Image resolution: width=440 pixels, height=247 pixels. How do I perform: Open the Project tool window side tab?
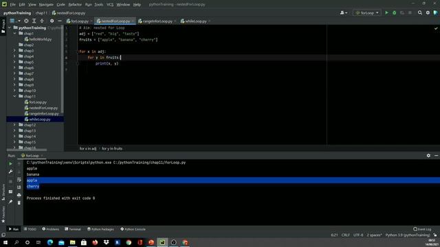click(x=3, y=26)
